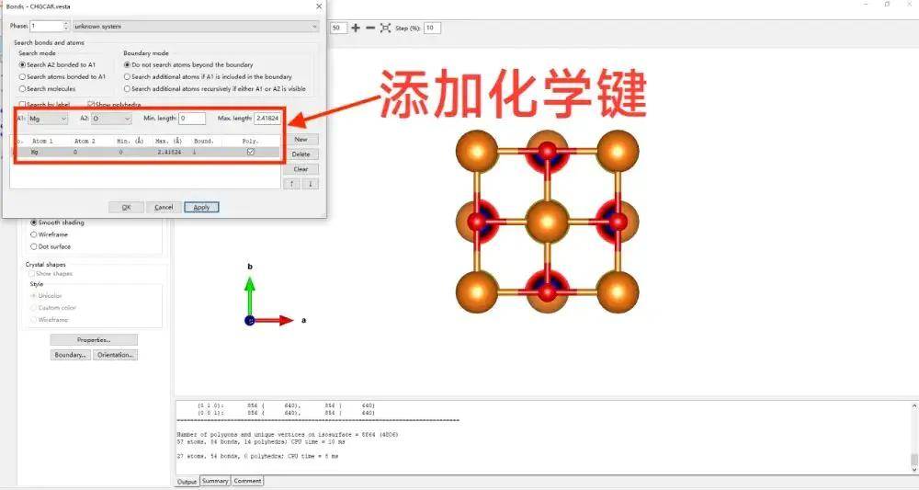The height and width of the screenshot is (490, 919).
Task: Click the fit-to-screen icon
Action: click(x=385, y=28)
